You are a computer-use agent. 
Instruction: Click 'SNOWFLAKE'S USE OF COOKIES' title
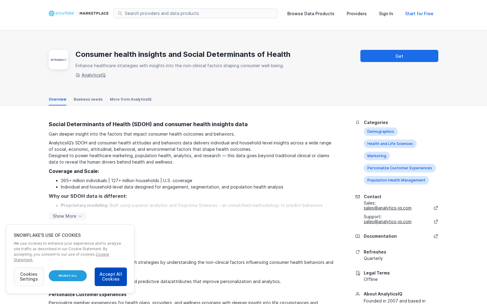(x=47, y=235)
